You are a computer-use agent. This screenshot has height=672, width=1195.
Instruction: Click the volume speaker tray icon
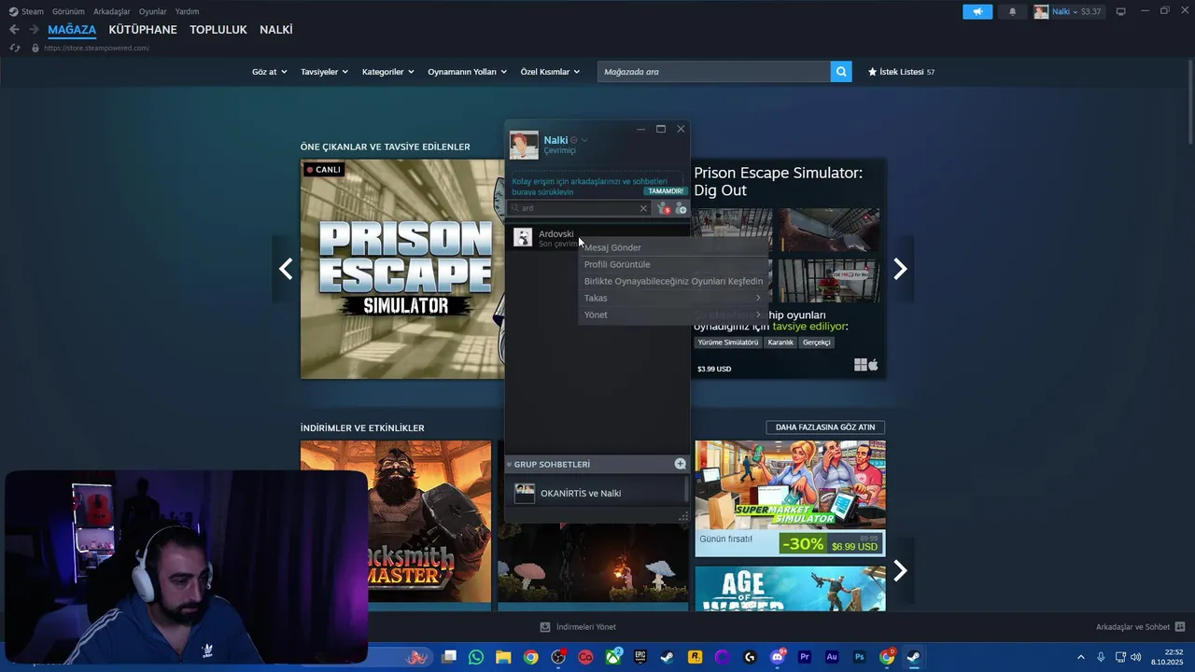pos(1136,657)
